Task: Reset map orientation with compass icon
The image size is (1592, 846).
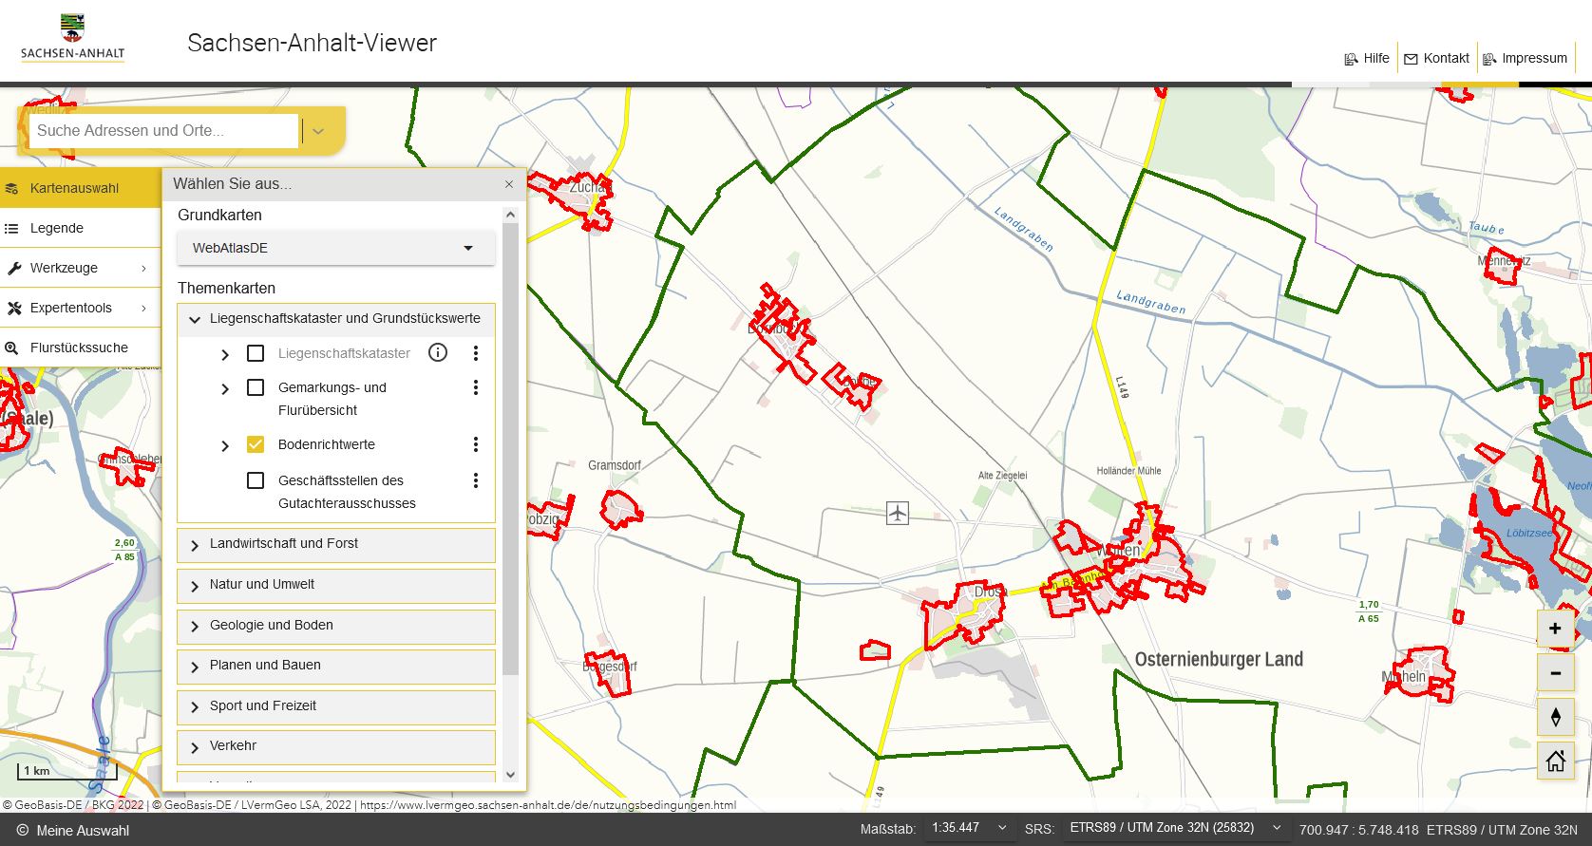Action: coord(1555,717)
